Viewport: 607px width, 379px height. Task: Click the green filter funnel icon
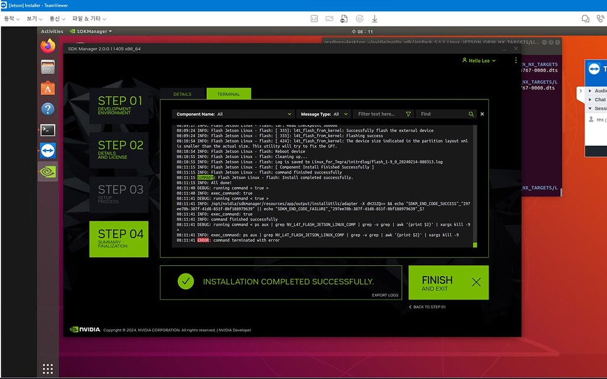(x=408, y=114)
